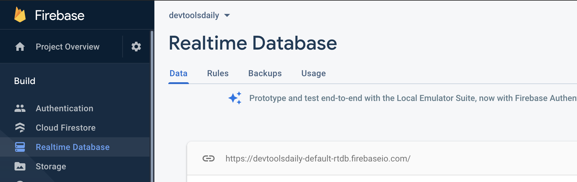The height and width of the screenshot is (182, 577).
Task: Click the chain link icon beside database URL
Action: (x=208, y=158)
